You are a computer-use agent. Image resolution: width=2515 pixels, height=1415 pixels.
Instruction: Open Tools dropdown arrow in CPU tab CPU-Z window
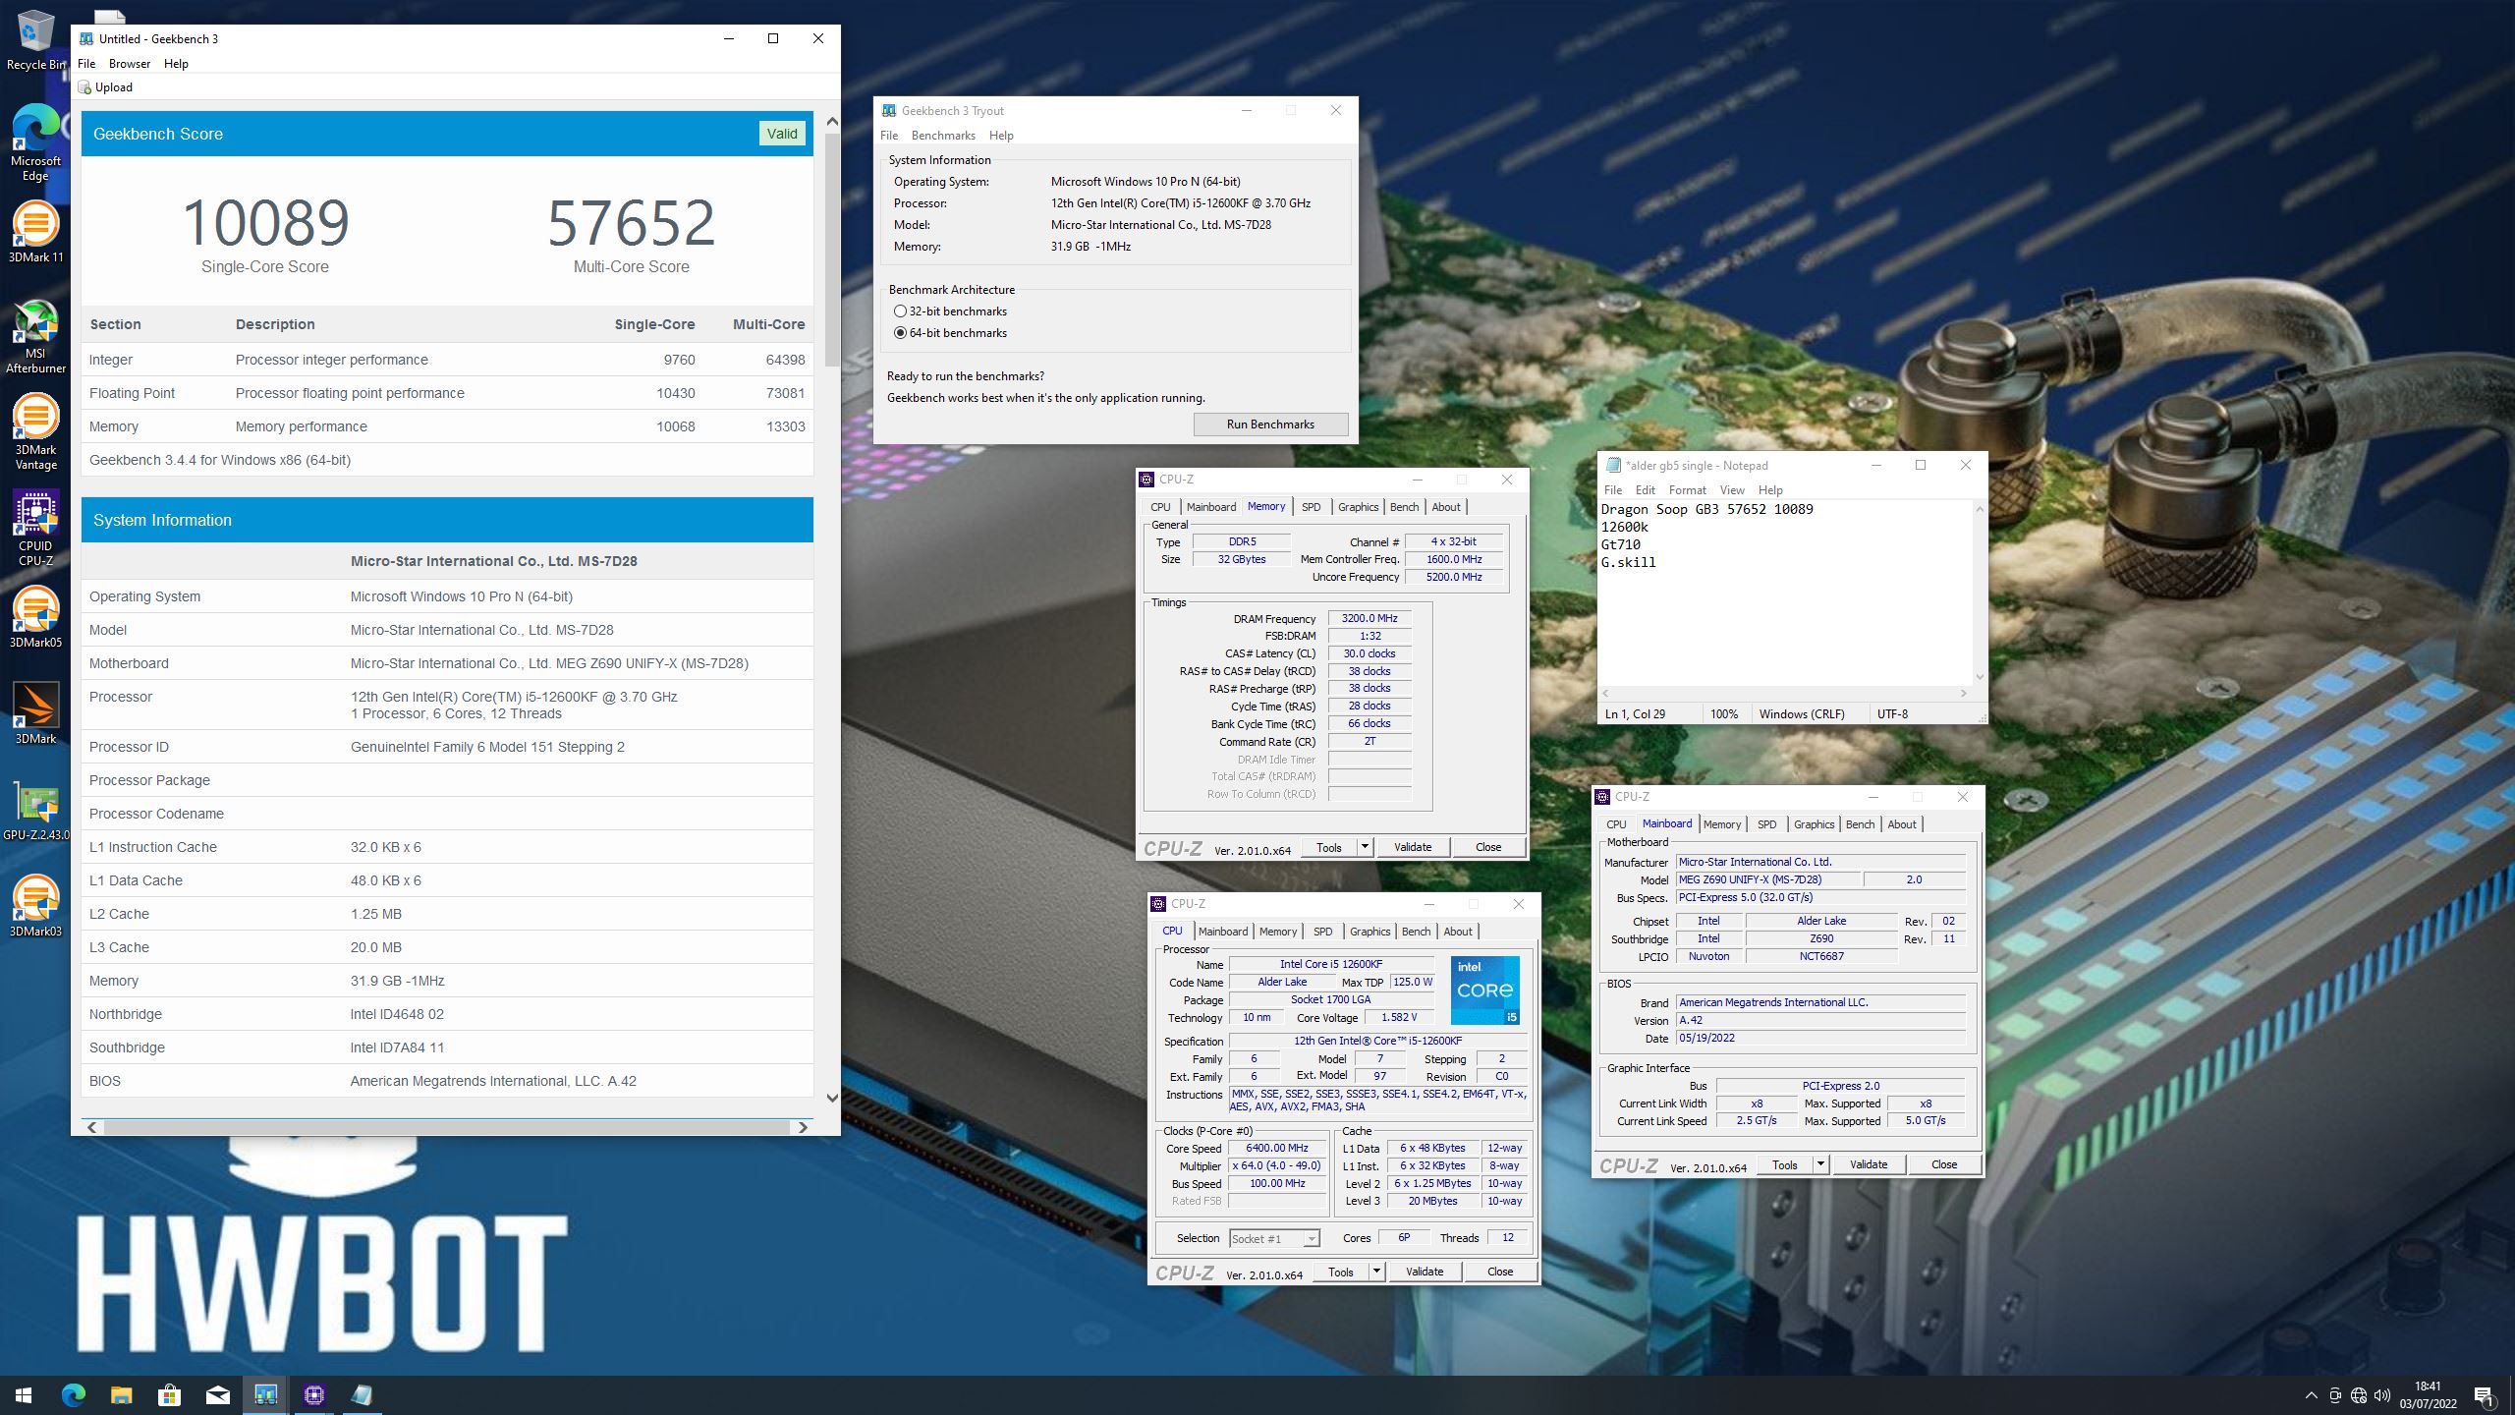(1376, 1272)
